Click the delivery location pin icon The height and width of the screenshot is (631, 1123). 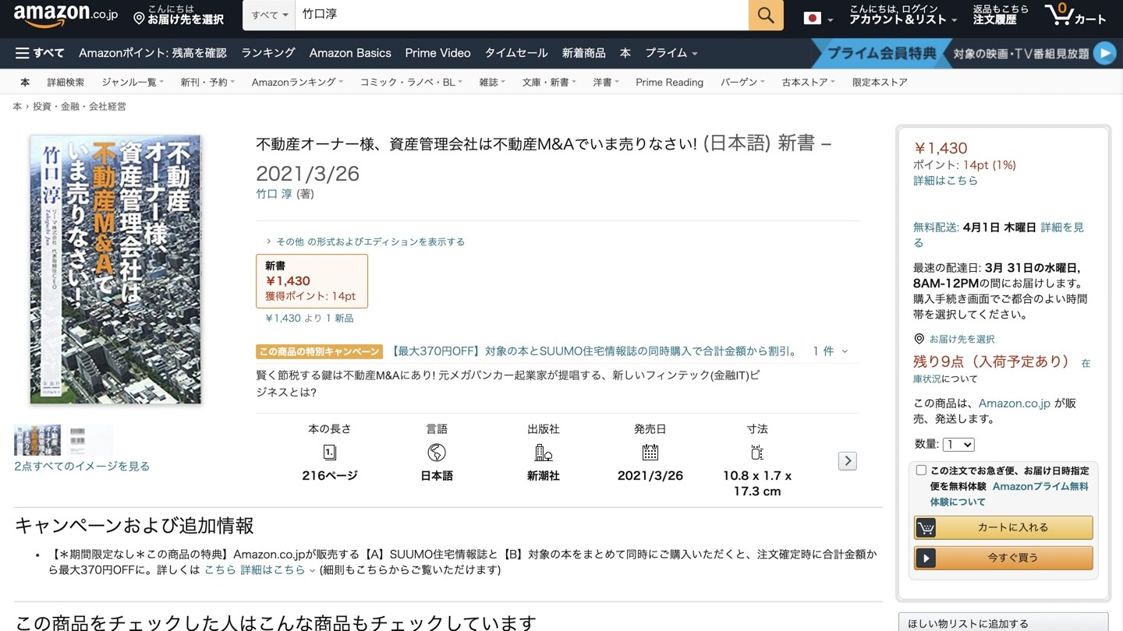[x=139, y=18]
